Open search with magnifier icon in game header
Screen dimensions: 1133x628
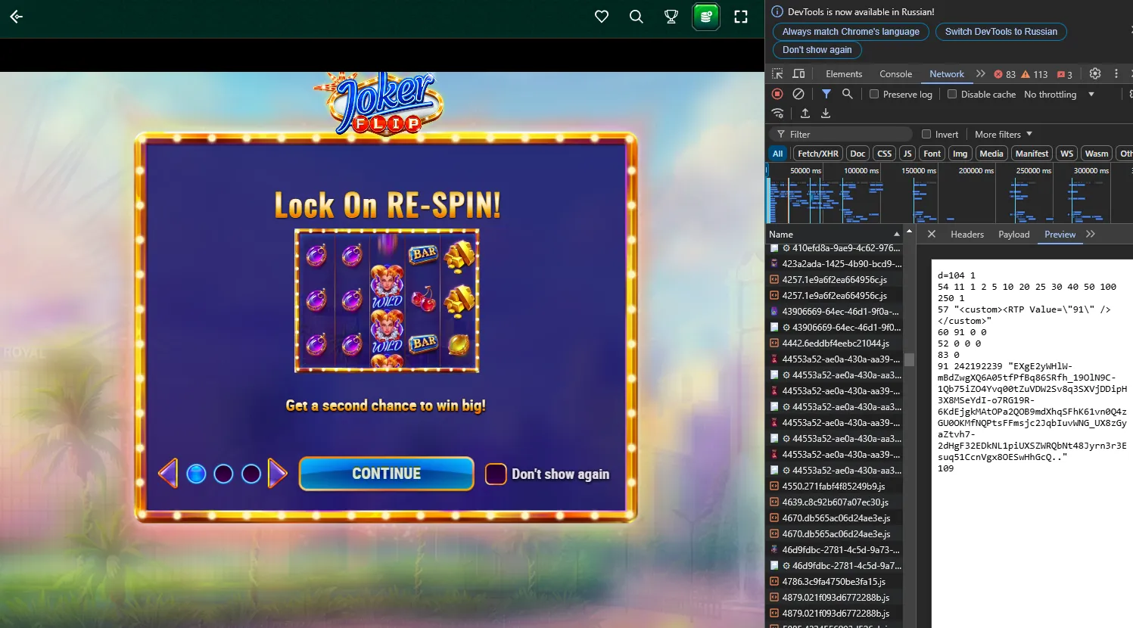(637, 17)
